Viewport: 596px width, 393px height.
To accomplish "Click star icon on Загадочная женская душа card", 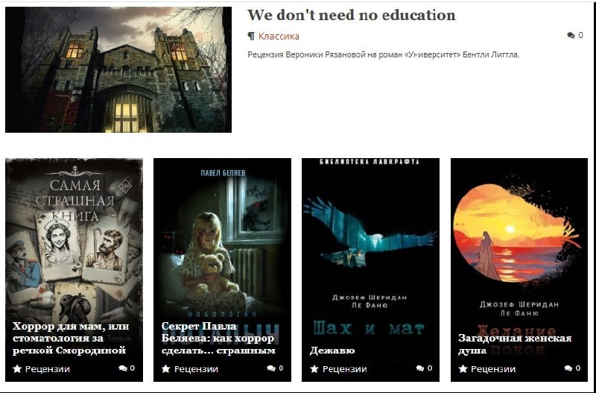I will tap(463, 368).
